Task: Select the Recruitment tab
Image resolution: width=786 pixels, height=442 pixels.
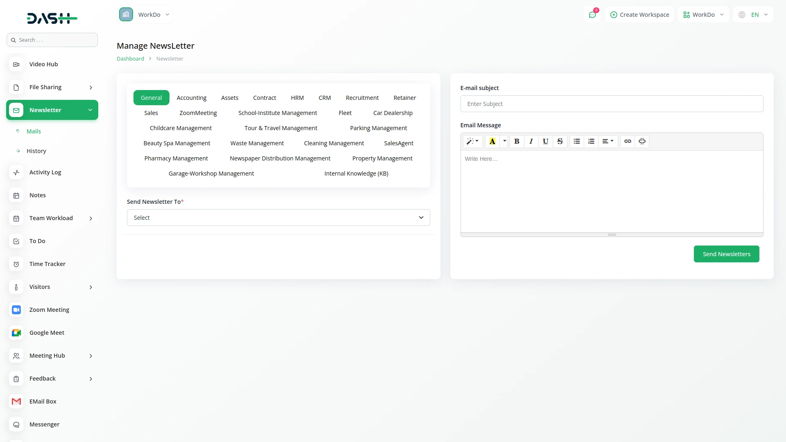Action: 362,98
